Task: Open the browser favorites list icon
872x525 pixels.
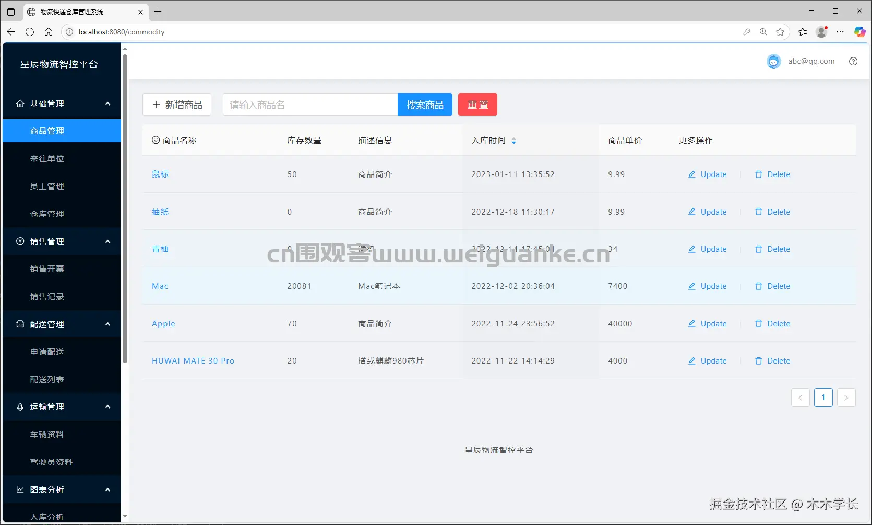Action: [x=803, y=32]
